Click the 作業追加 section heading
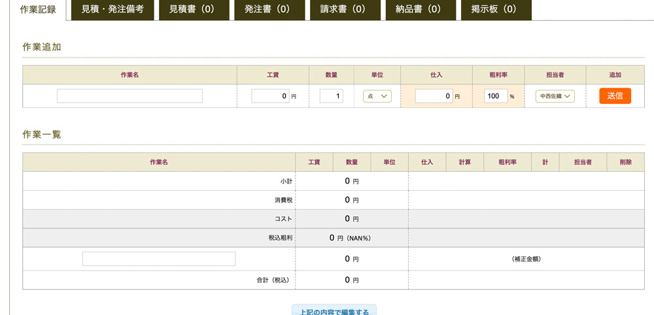Screen dimensions: 654x315 [42, 47]
